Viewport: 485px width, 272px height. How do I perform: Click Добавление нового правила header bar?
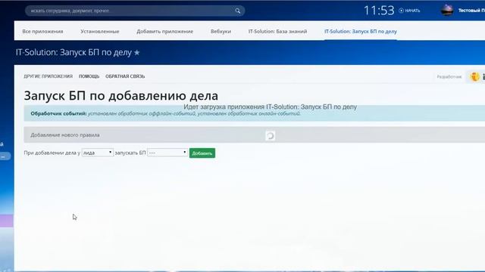[x=255, y=134]
